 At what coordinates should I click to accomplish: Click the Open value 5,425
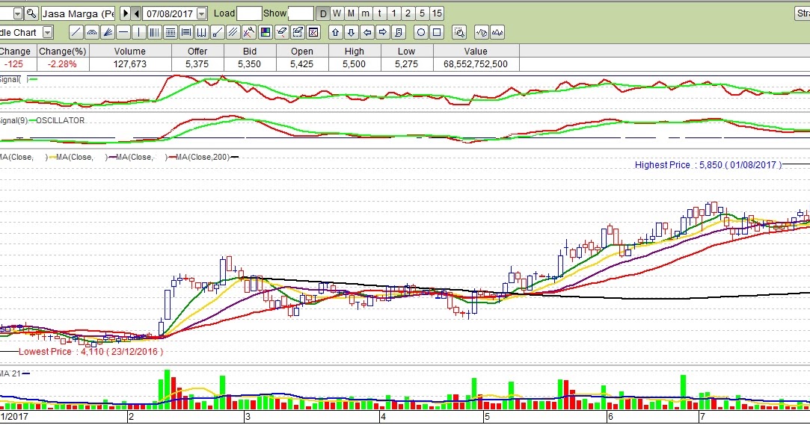[301, 64]
